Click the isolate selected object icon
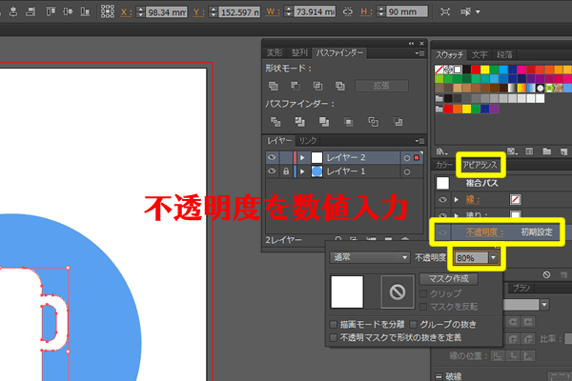The image size is (572, 381). tap(445, 11)
